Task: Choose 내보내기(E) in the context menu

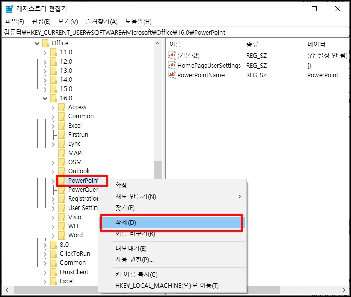Action: click(x=172, y=248)
